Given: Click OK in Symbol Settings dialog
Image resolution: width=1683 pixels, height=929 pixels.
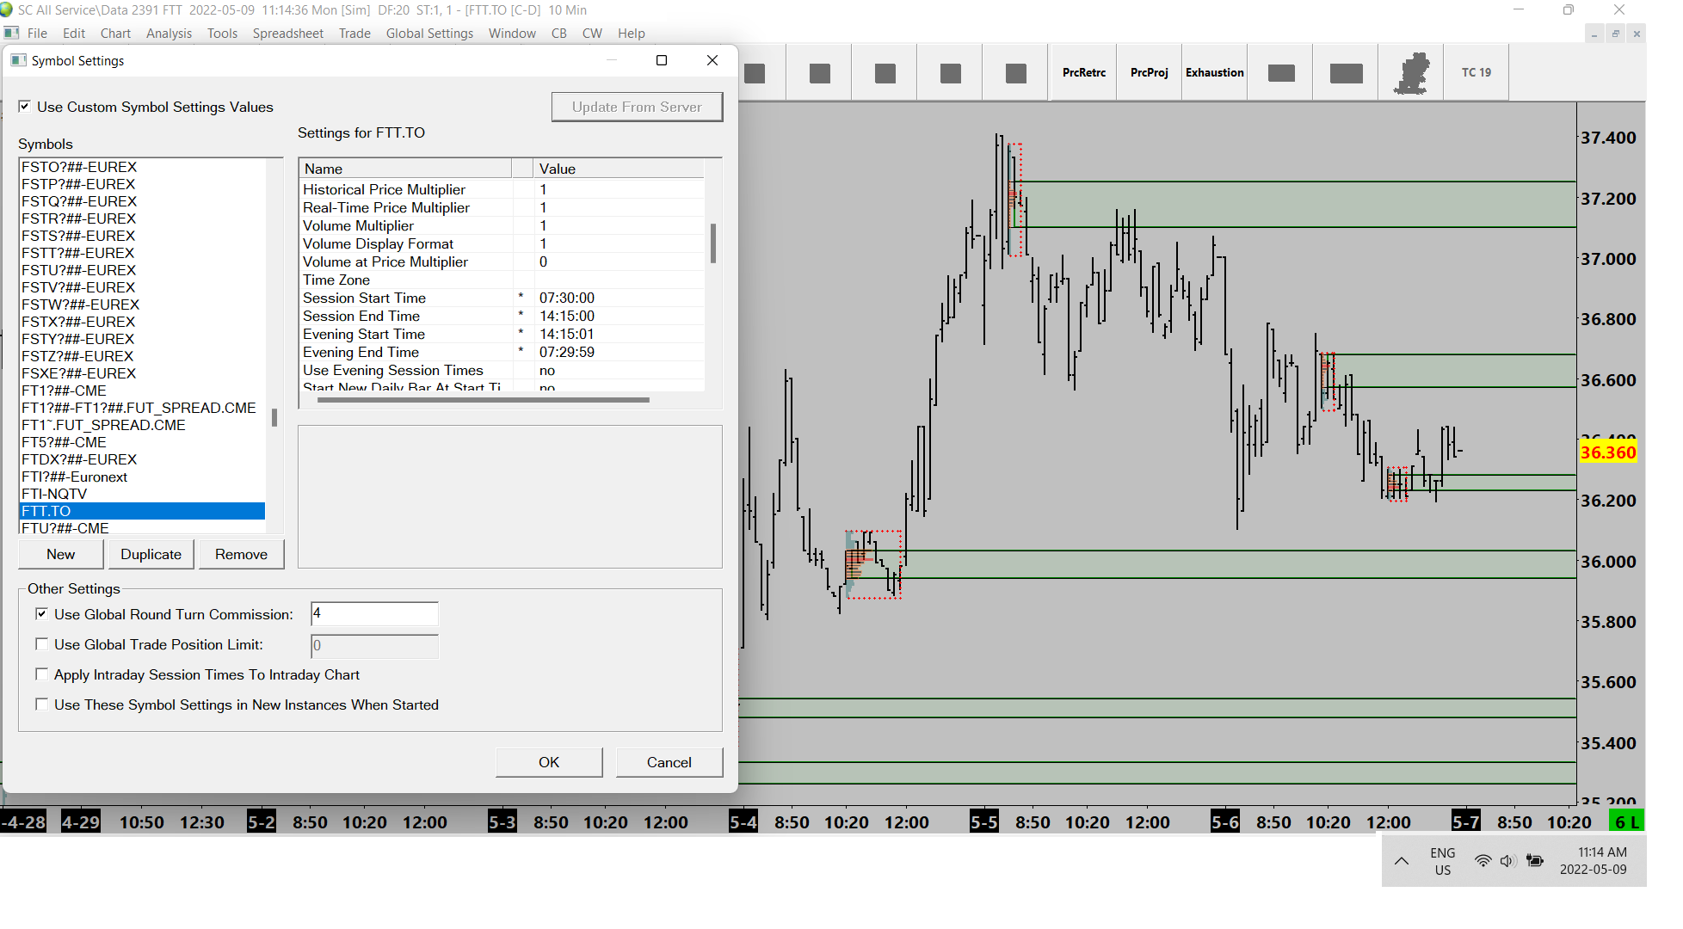Looking at the screenshot, I should pos(548,762).
